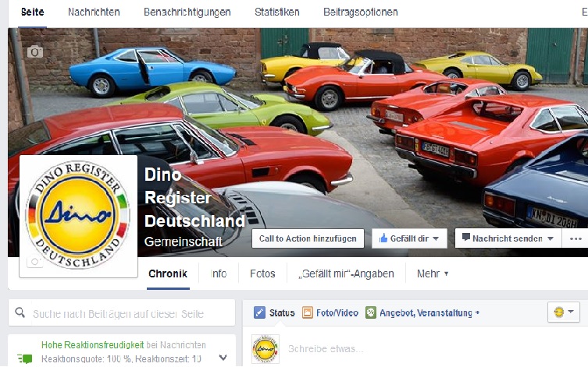Open the post-as identity selector dropdown
Screen dimensions: 588x367
click(564, 312)
